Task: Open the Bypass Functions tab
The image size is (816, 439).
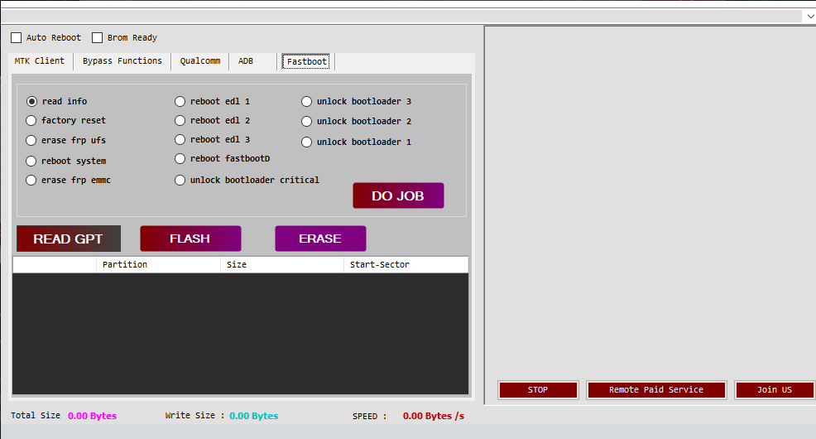Action: pyautogui.click(x=122, y=61)
